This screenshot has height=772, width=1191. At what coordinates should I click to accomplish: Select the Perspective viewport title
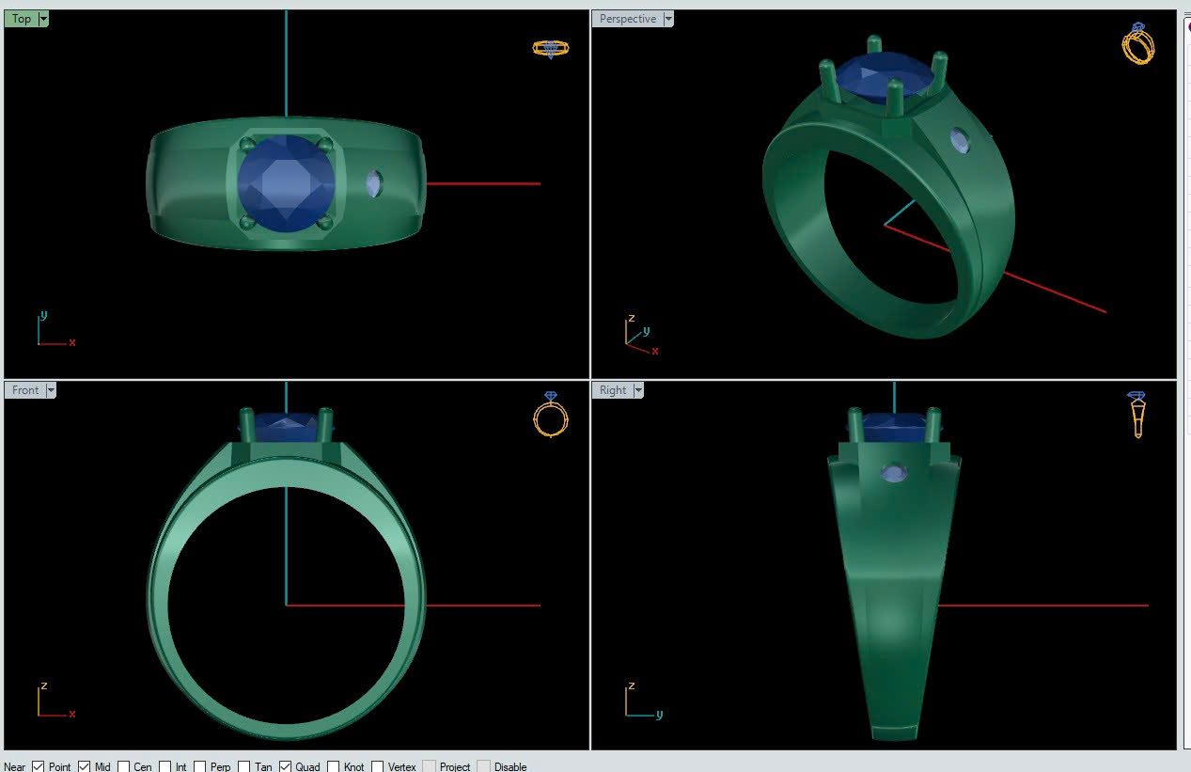627,19
